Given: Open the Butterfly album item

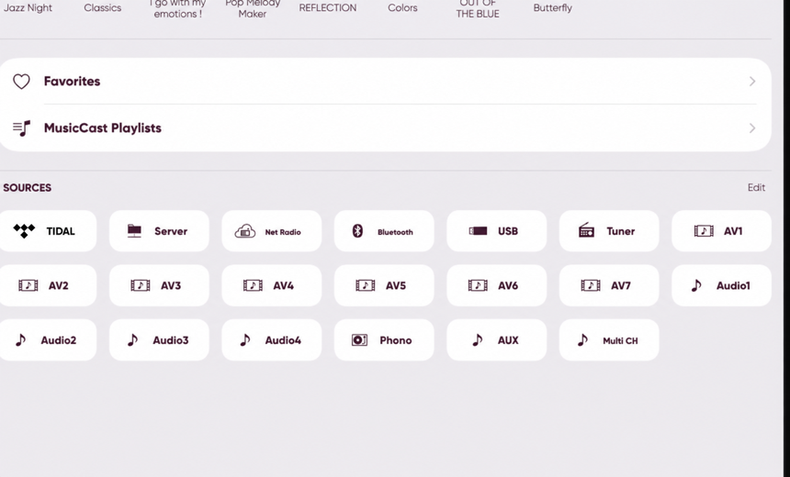Looking at the screenshot, I should [553, 8].
